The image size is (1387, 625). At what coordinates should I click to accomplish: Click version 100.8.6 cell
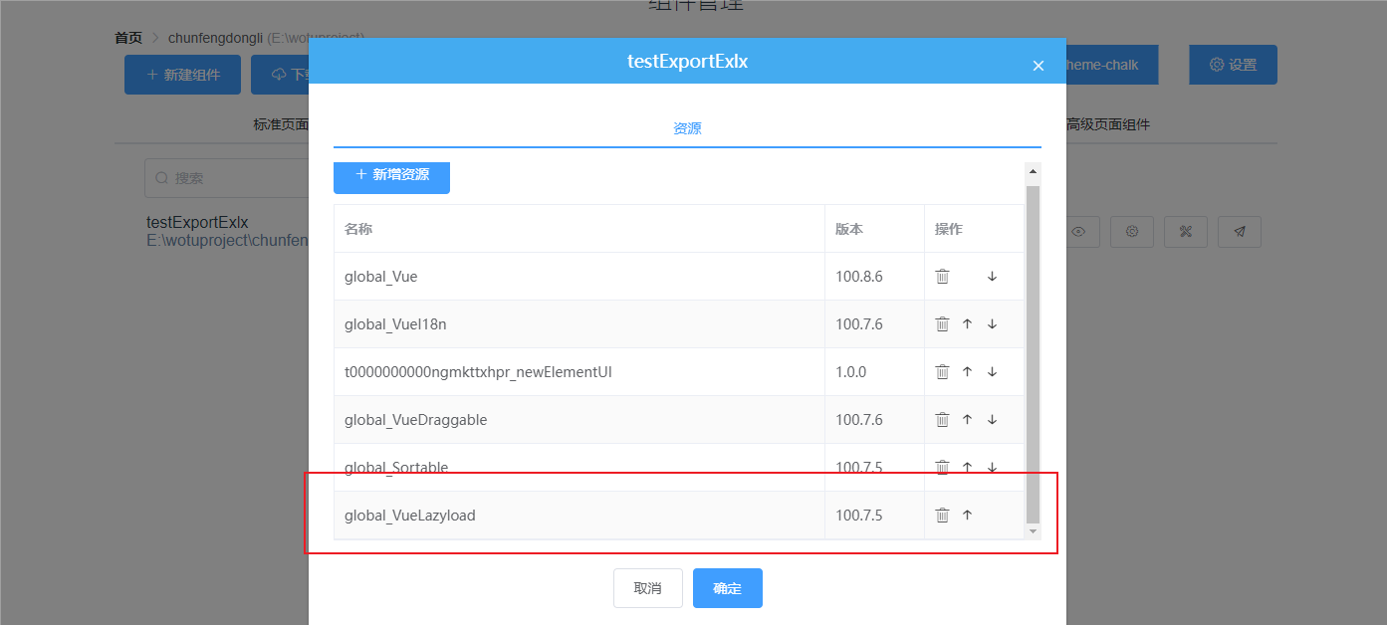[x=874, y=277]
